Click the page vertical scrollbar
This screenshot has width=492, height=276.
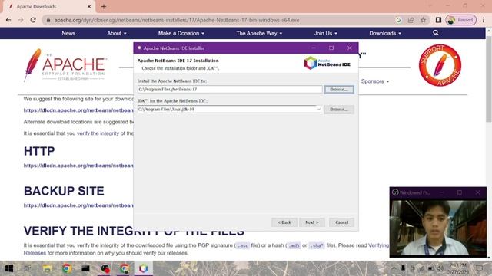click(489, 80)
